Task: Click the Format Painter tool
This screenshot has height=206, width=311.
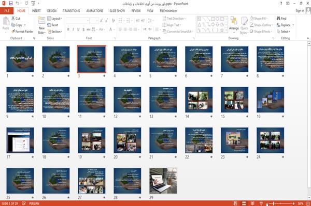Action: point(22,31)
